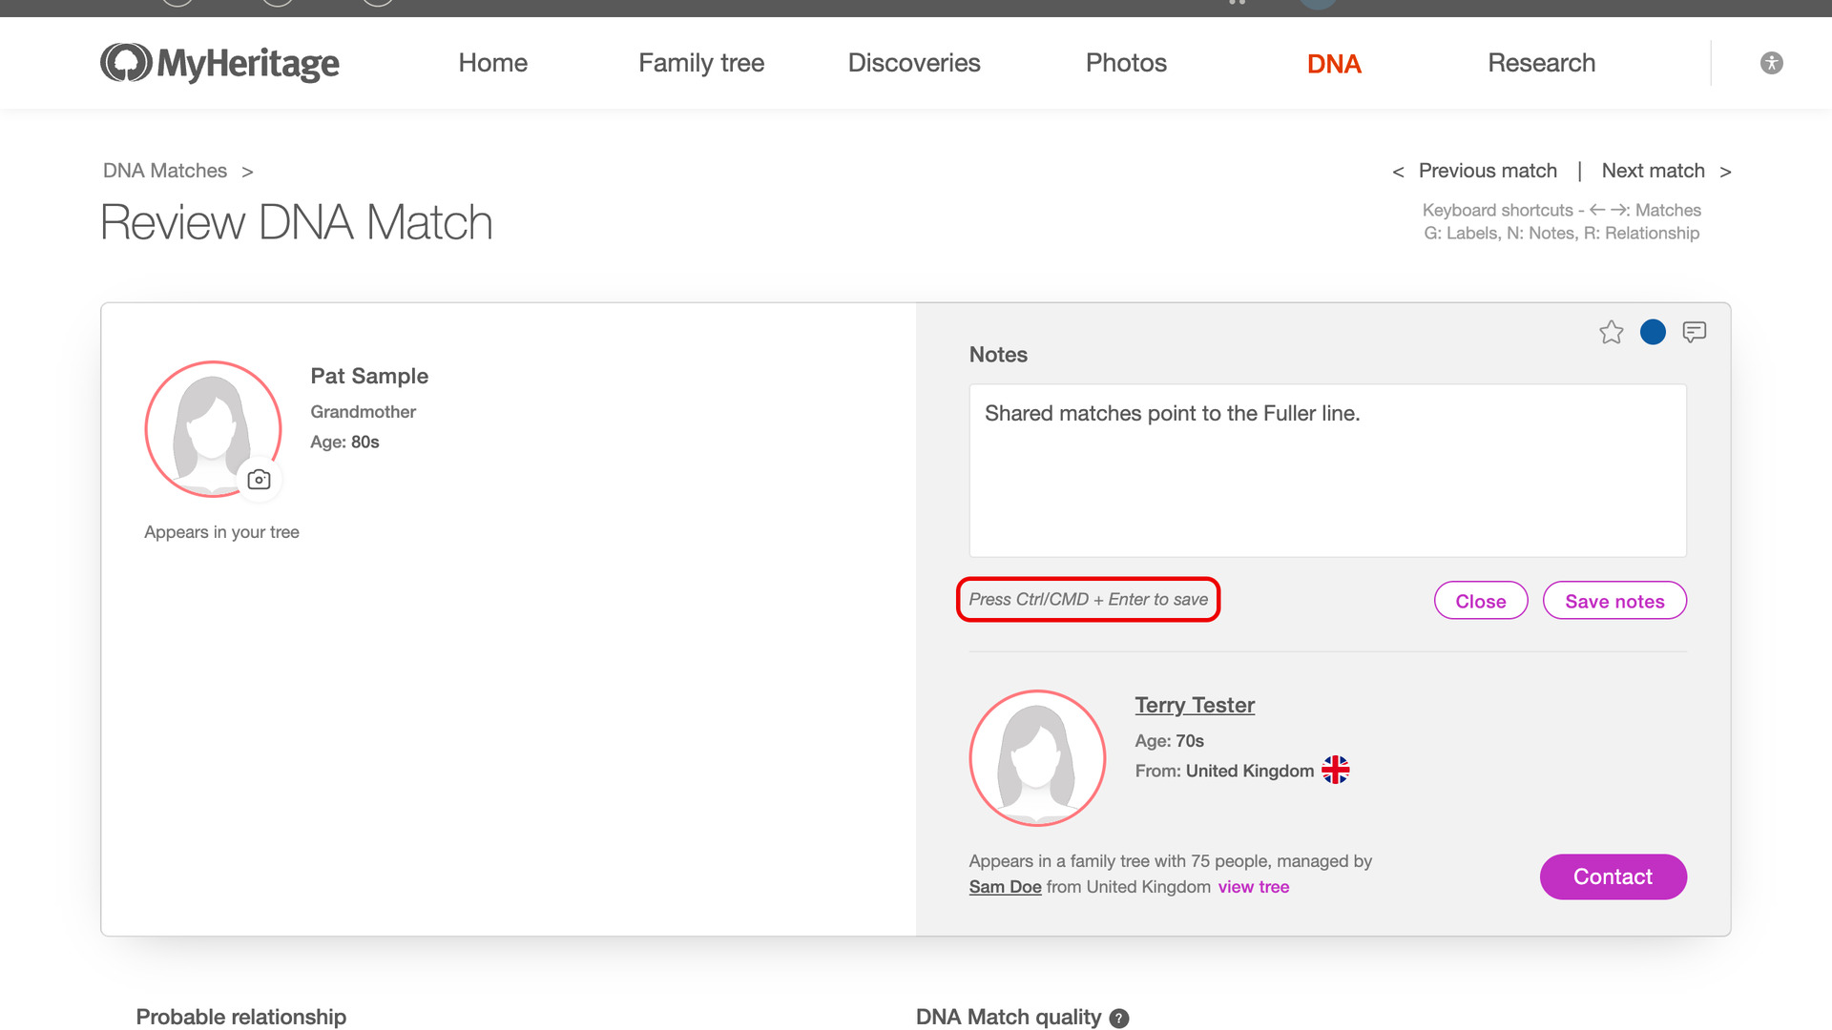Go to Next match
The image size is (1832, 1030).
(x=1653, y=171)
